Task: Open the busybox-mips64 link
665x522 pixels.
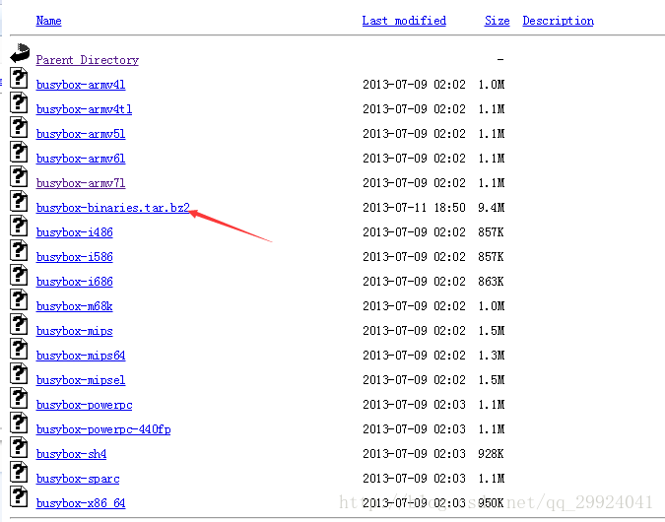Action: 81,356
